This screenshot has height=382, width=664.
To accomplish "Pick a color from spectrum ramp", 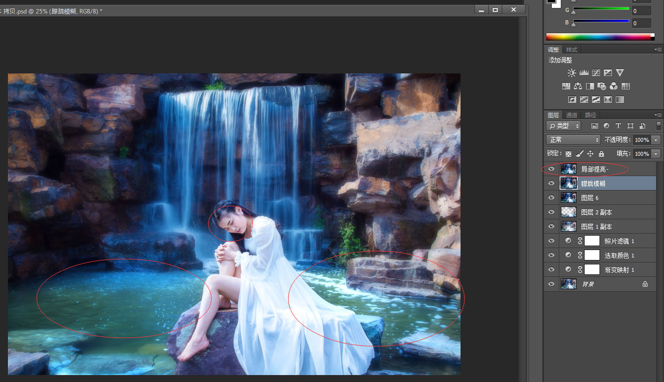I will point(600,37).
